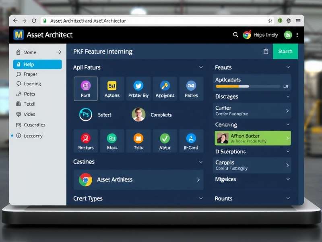
Task: Expand the Migalces section
Action: point(288,179)
